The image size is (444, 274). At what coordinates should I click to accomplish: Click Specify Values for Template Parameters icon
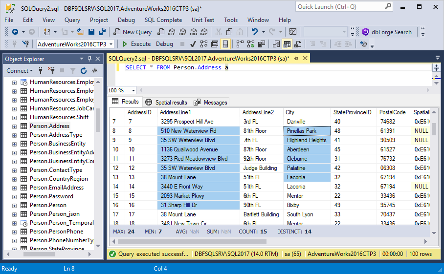point(364,44)
